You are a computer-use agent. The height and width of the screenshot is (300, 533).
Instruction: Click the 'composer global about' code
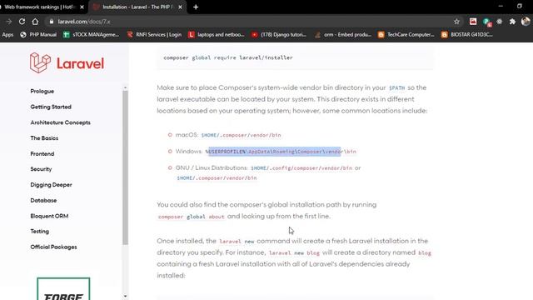[191, 217]
